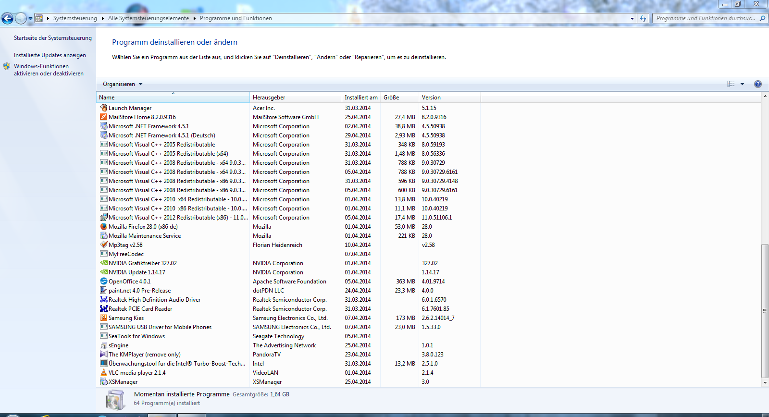Navigate to Alle Systemsteuerungselemente breadcrumb
Screen dimensions: 769x417
149,18
